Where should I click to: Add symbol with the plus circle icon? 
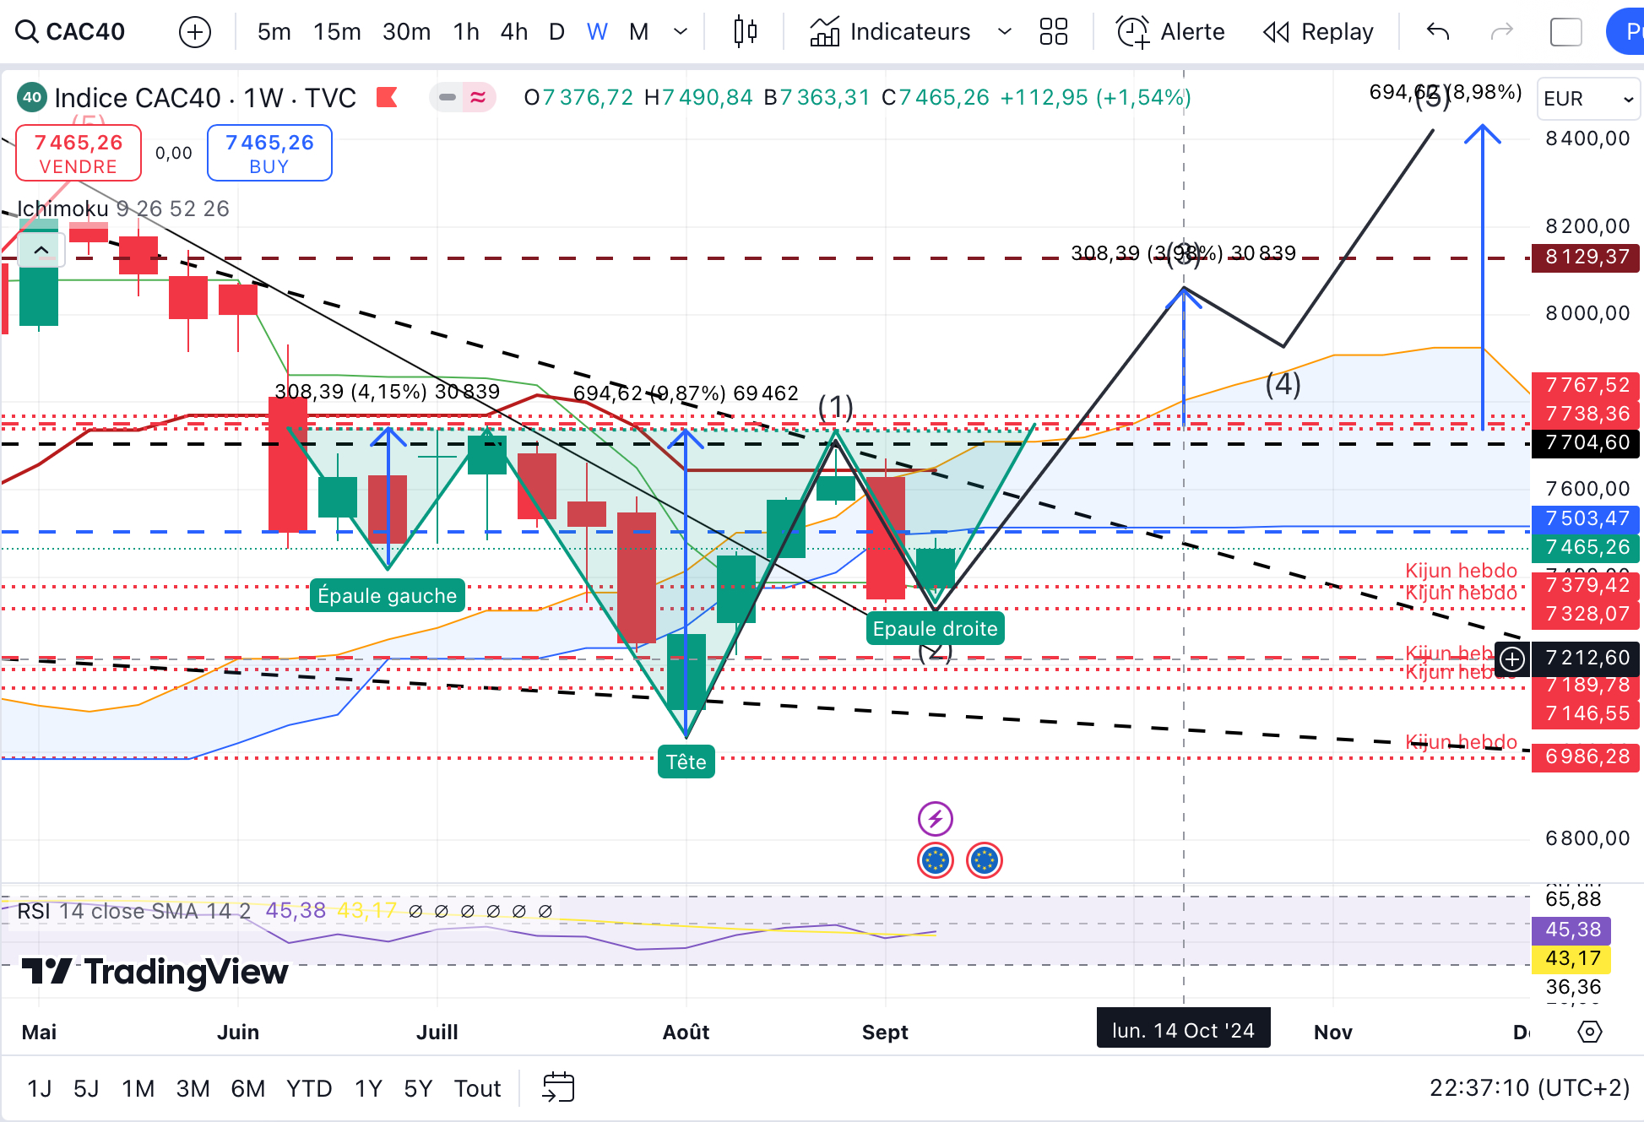[x=195, y=32]
